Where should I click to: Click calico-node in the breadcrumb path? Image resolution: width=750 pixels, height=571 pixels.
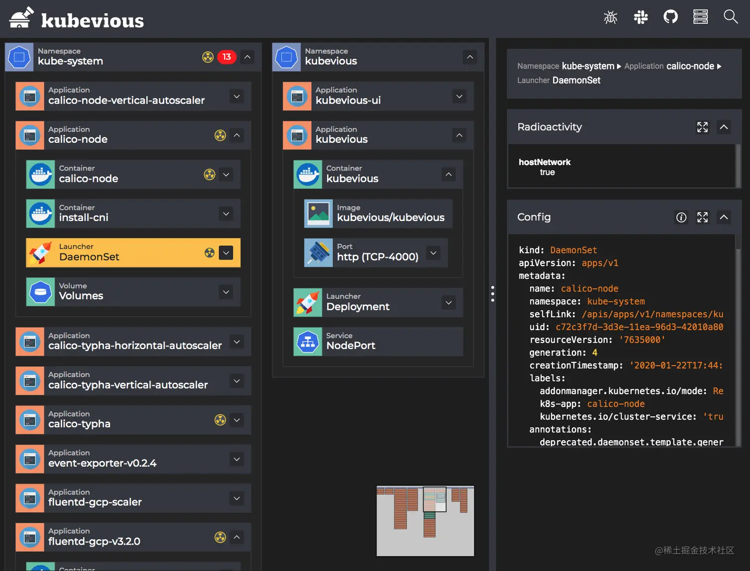pos(690,66)
